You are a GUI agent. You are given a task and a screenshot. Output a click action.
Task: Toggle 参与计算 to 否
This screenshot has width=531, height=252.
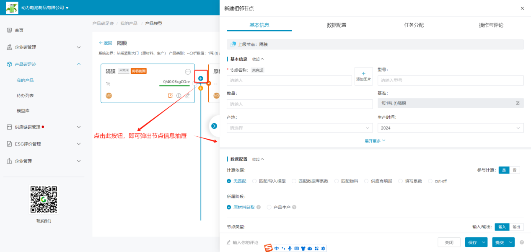click(x=515, y=170)
